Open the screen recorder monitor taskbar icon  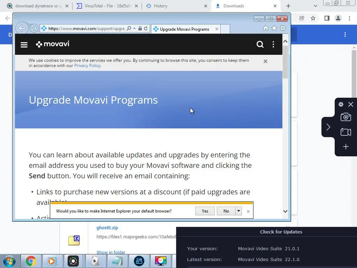coord(161,261)
